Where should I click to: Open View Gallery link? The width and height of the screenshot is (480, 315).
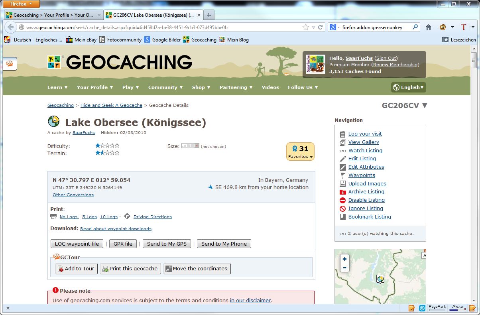click(x=364, y=142)
